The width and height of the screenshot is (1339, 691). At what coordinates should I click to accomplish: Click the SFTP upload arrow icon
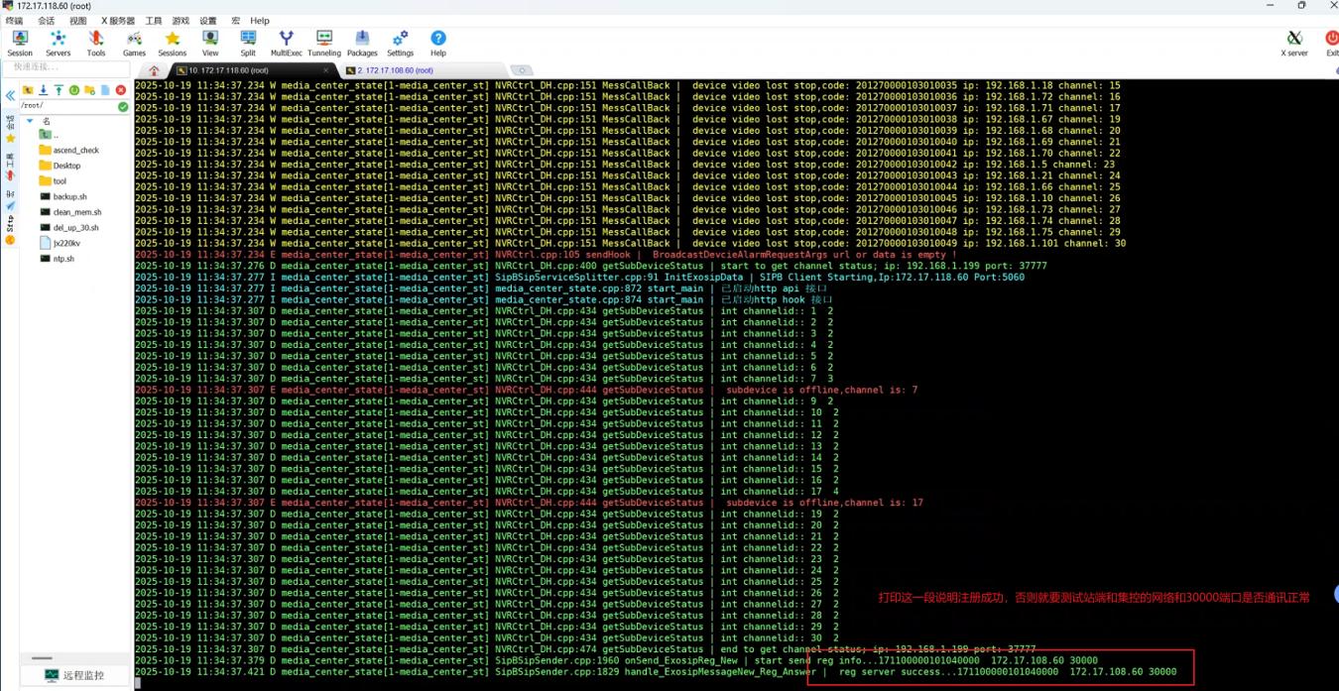pyautogui.click(x=59, y=90)
